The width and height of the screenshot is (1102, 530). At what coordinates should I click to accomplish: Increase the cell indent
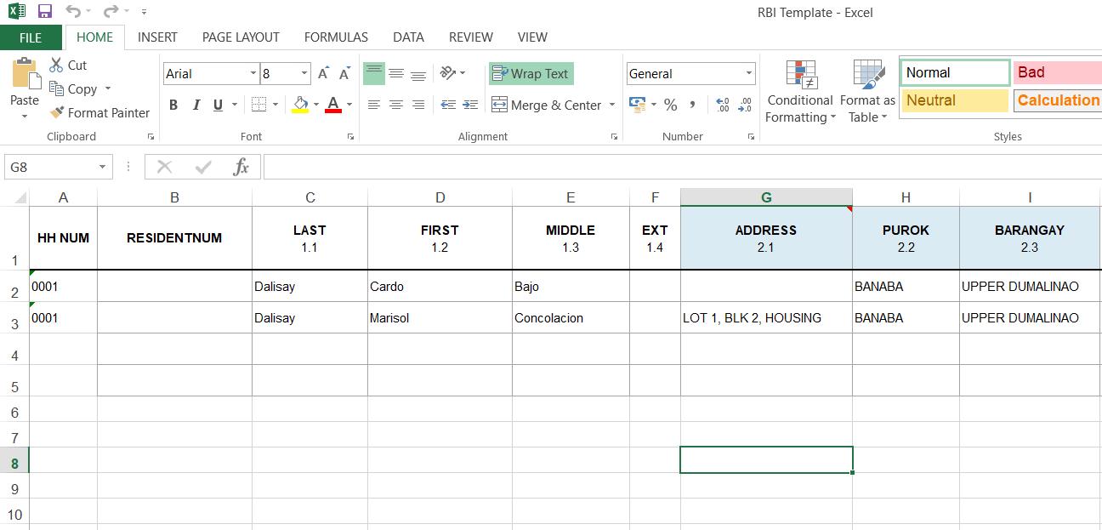pyautogui.click(x=470, y=105)
